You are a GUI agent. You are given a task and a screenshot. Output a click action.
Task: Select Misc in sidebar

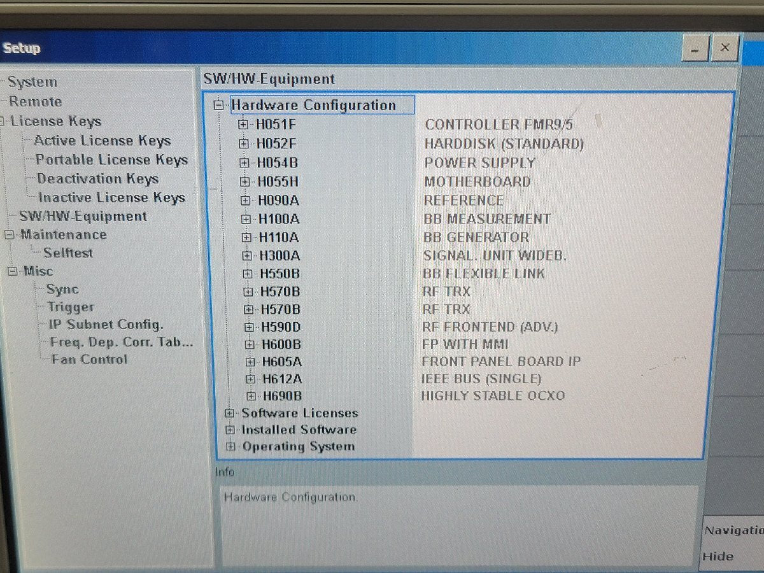(x=38, y=271)
